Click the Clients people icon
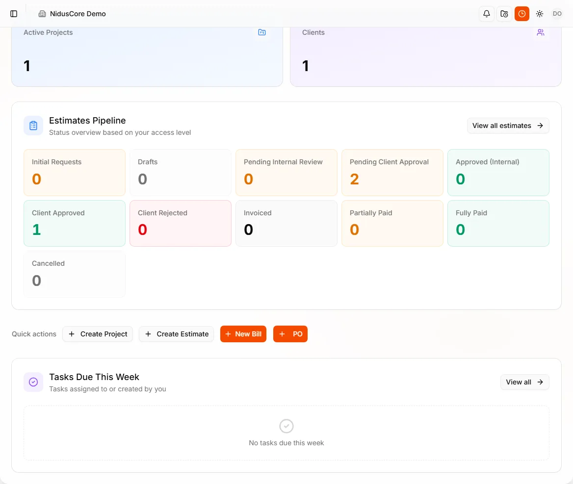The width and height of the screenshot is (573, 484). point(541,32)
